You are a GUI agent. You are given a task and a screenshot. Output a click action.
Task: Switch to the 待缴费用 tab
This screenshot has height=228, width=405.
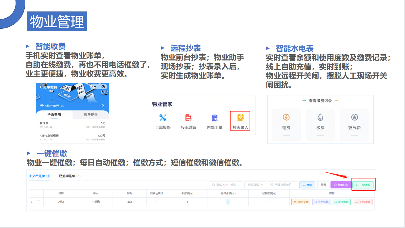point(54,115)
